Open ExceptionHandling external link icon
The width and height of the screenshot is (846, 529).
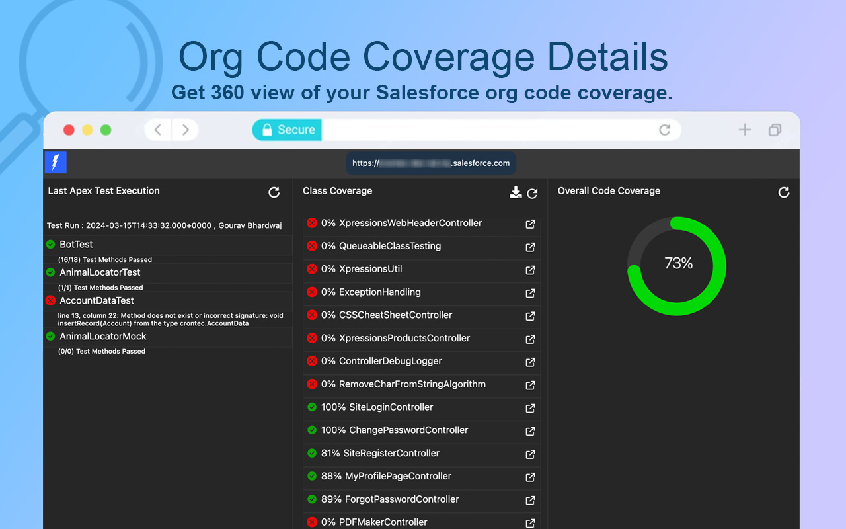[530, 293]
